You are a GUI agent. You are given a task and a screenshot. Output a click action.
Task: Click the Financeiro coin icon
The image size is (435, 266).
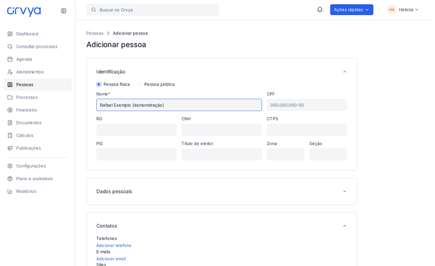pyautogui.click(x=10, y=110)
